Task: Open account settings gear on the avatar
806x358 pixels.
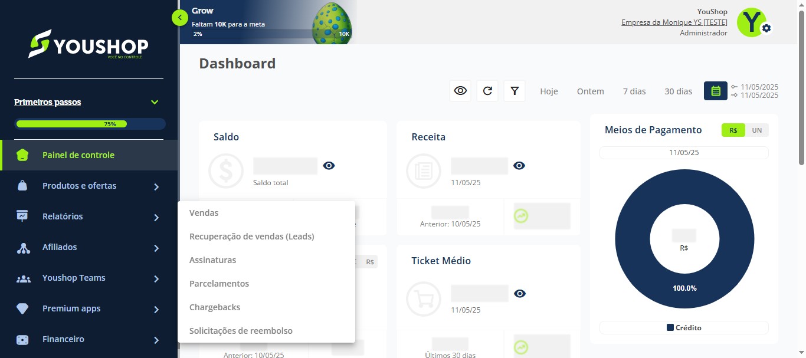Action: [x=766, y=28]
